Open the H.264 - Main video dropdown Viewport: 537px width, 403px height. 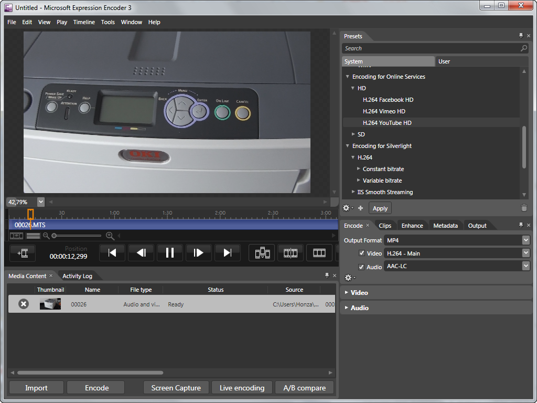[526, 253]
